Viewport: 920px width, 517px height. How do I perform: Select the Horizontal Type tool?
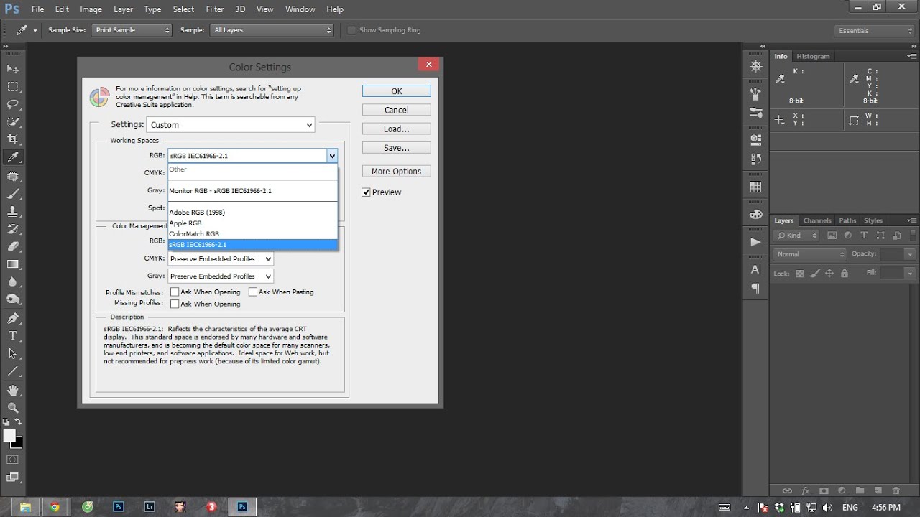click(13, 336)
